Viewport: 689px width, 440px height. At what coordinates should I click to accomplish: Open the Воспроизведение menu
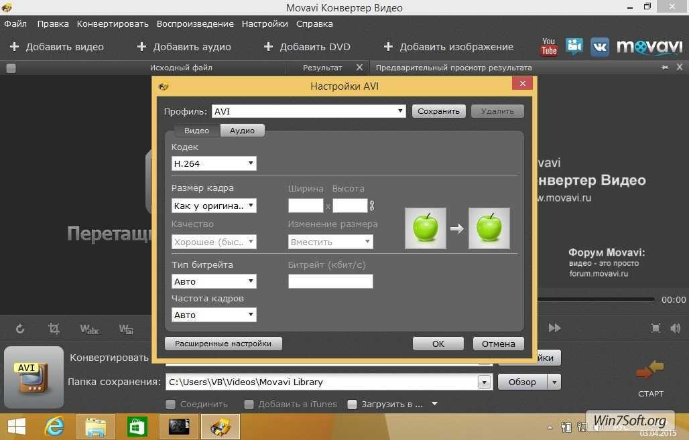(x=195, y=23)
